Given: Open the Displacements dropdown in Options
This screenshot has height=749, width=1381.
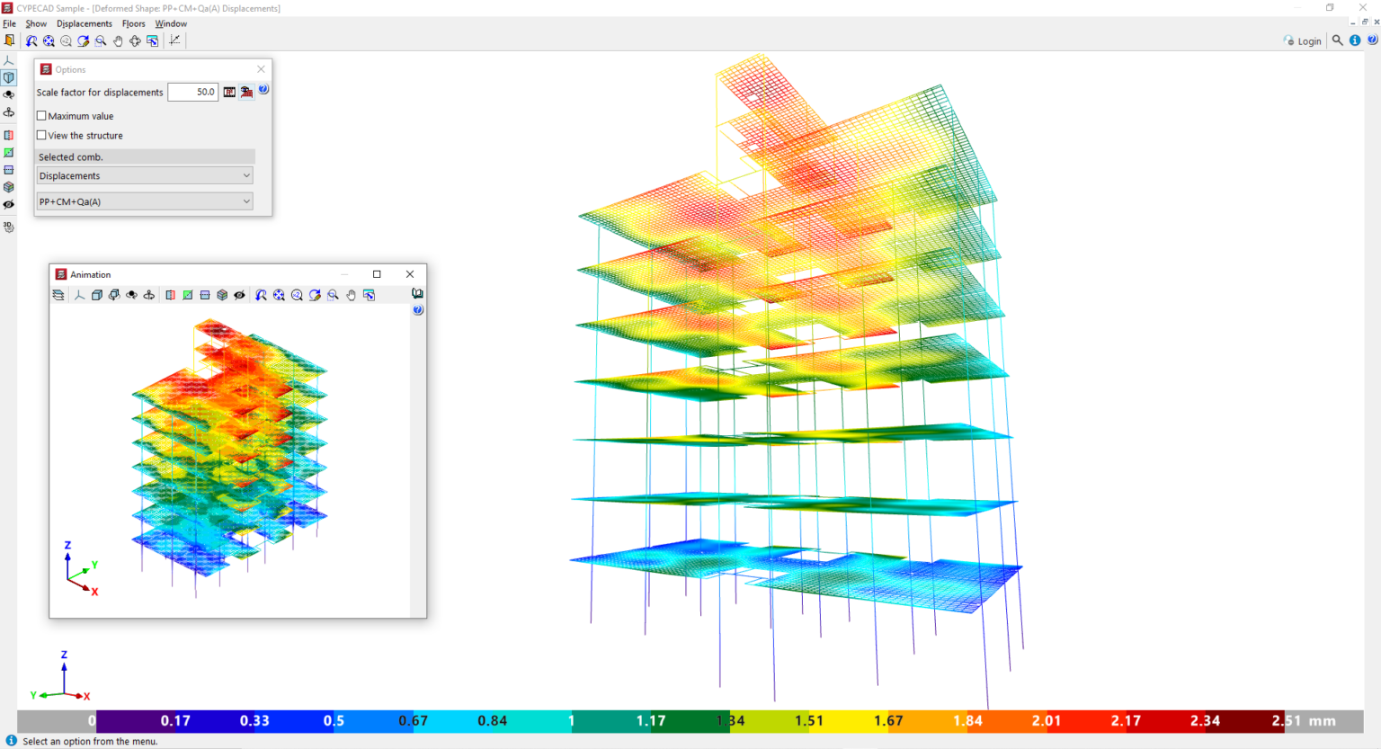Looking at the screenshot, I should point(145,176).
